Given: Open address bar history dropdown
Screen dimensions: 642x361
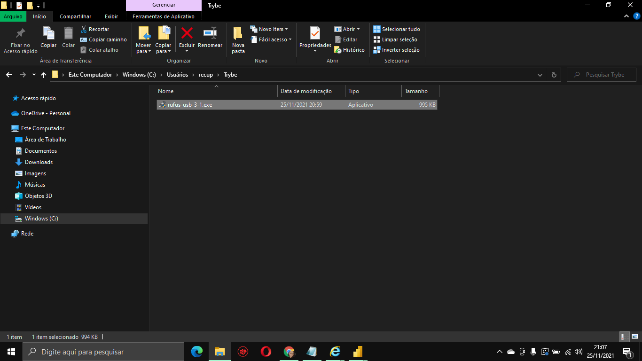Looking at the screenshot, I should pos(540,75).
